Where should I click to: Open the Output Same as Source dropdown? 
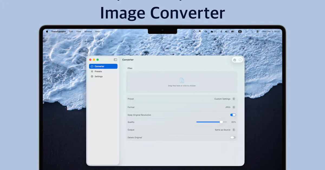(225, 130)
